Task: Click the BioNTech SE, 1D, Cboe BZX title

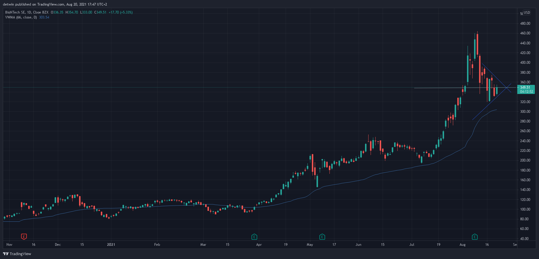Action: click(27, 12)
